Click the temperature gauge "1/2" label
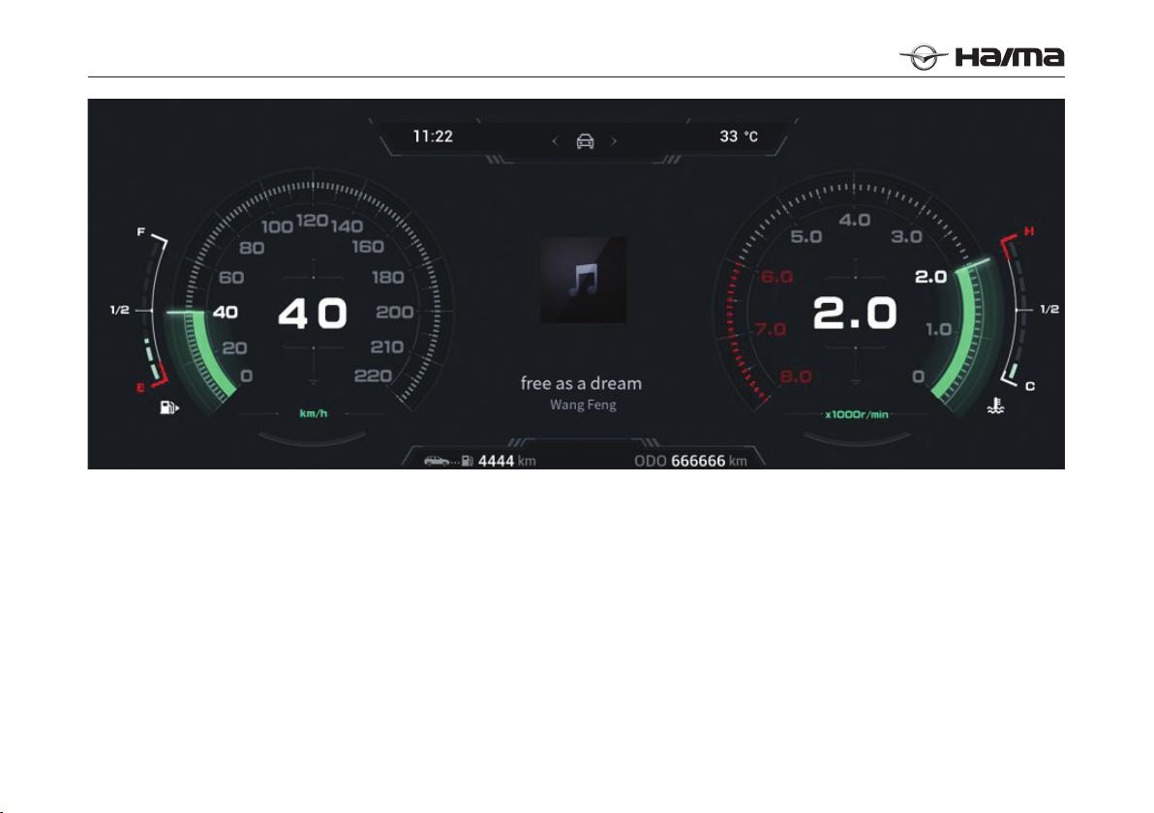 click(1049, 309)
